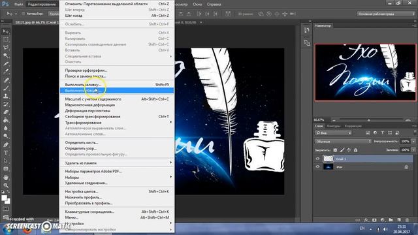Toggle lock transparent pixels
This screenshot has width=418, height=235.
coord(335,150)
